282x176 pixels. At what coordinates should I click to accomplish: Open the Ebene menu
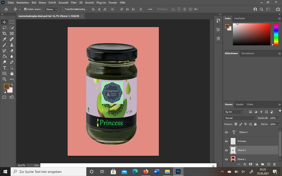point(42,3)
